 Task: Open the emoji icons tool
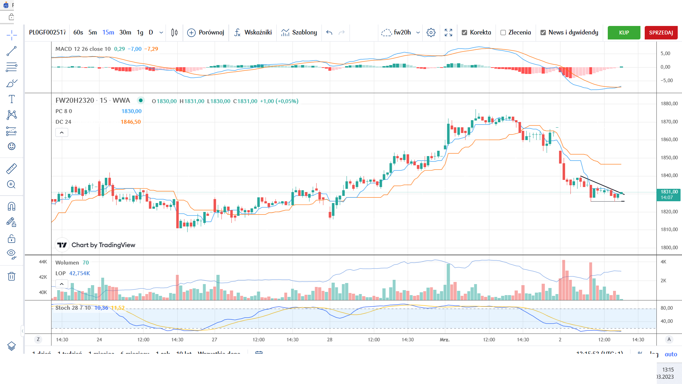point(11,146)
